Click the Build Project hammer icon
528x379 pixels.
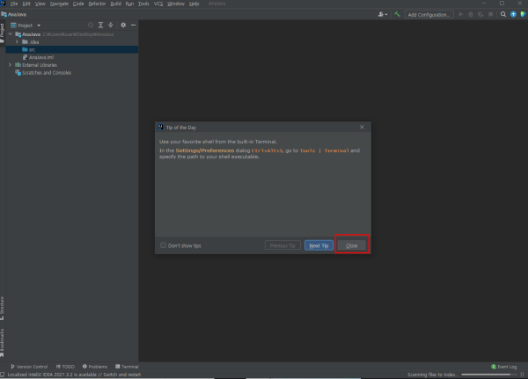398,14
